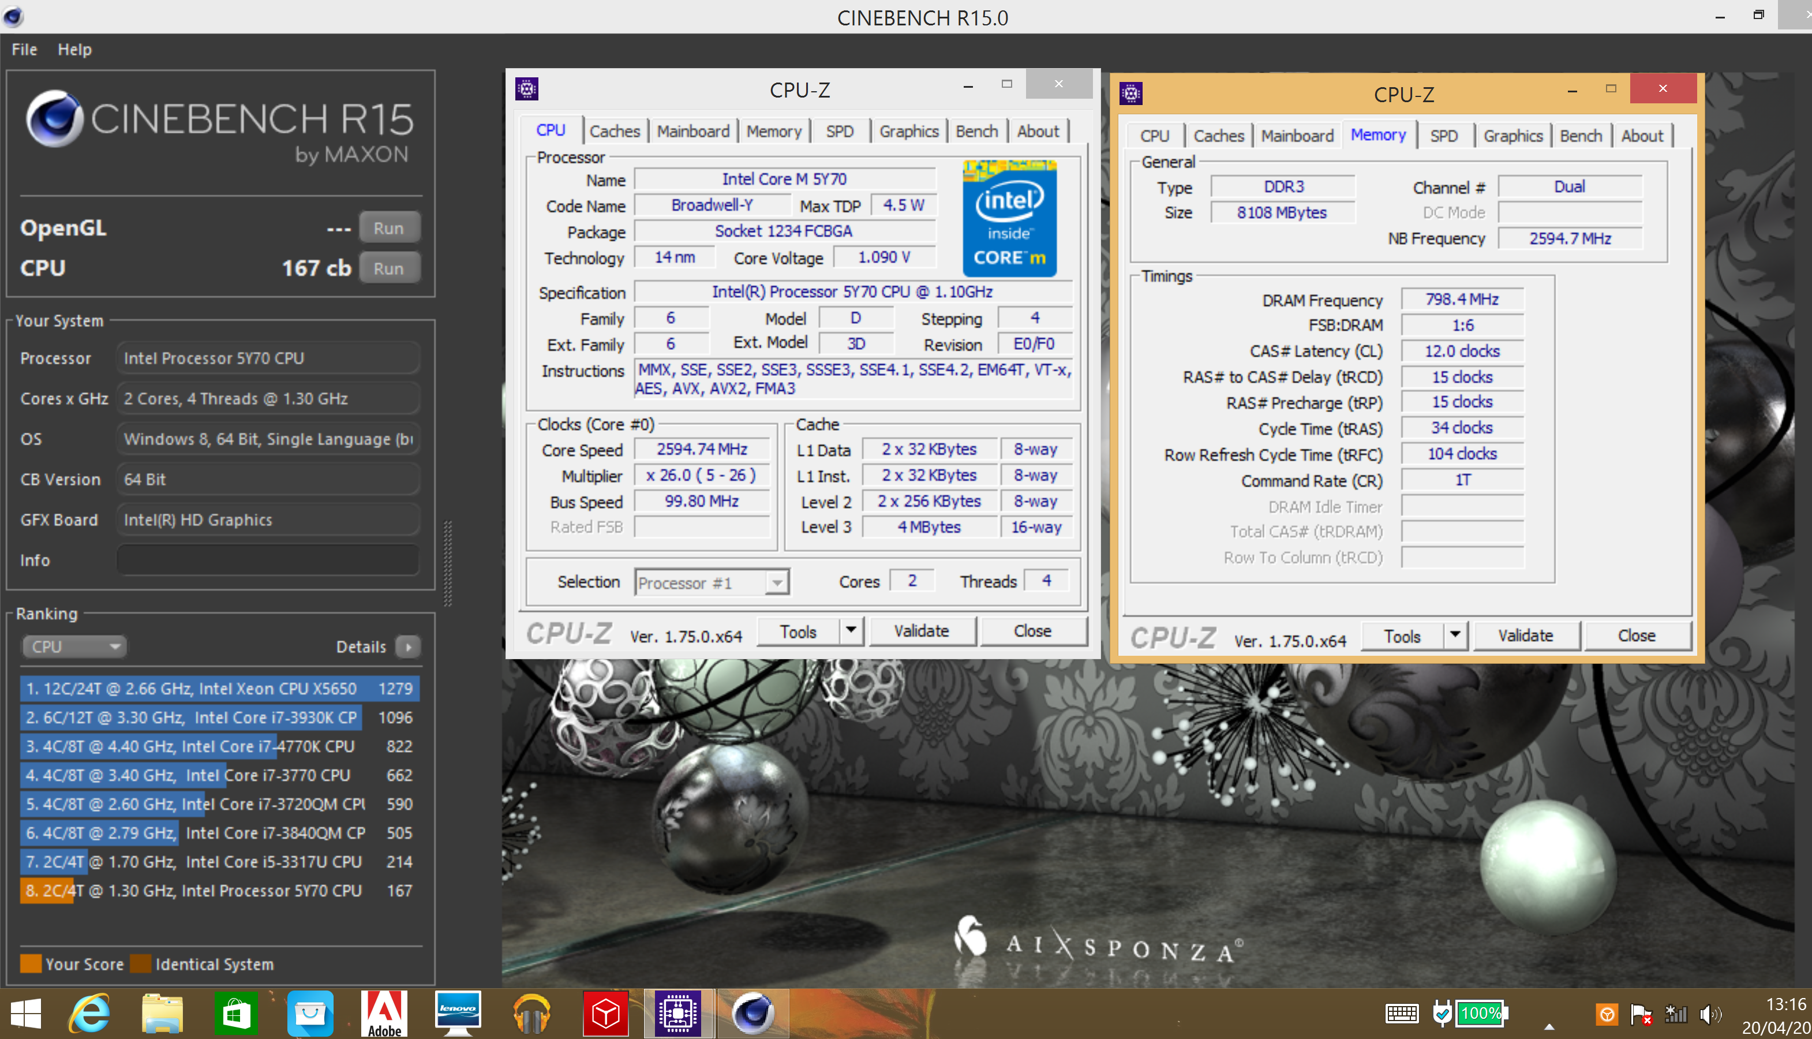Expand Tools dropdown arrow in left CPU-Z
Viewport: 1812px width, 1039px height.
click(851, 631)
